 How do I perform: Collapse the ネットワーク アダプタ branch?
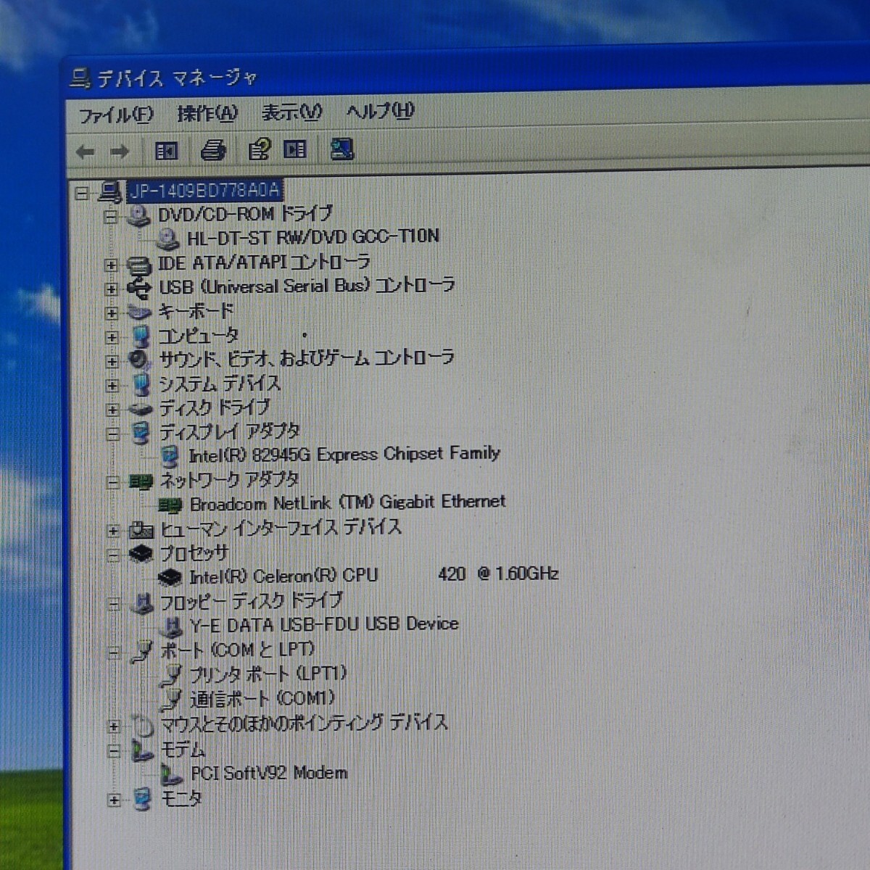point(112,482)
